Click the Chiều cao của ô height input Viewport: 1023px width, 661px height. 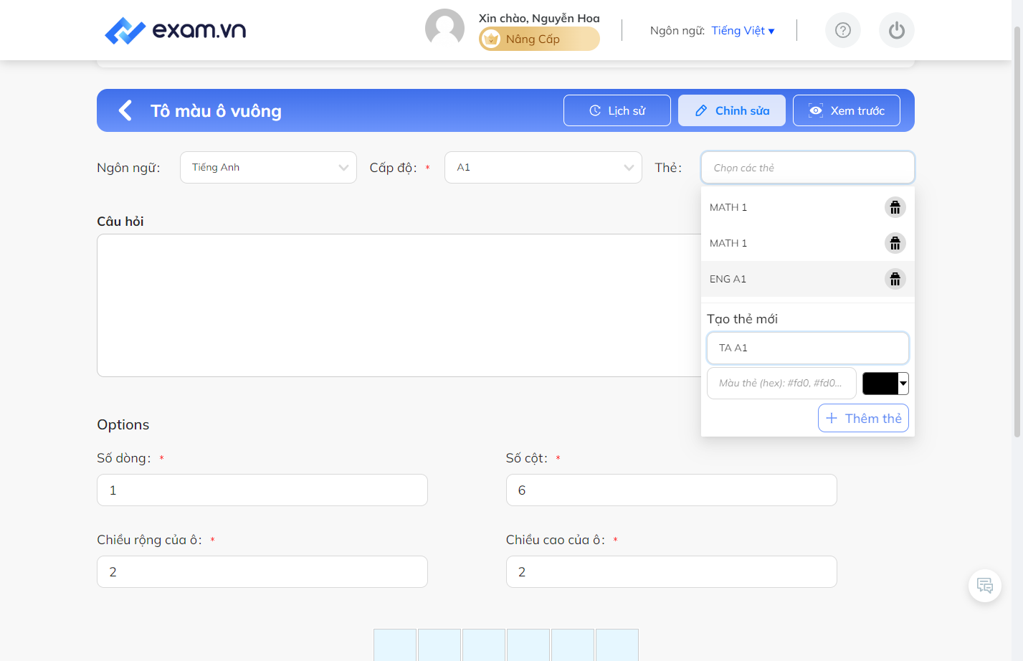[x=672, y=571]
